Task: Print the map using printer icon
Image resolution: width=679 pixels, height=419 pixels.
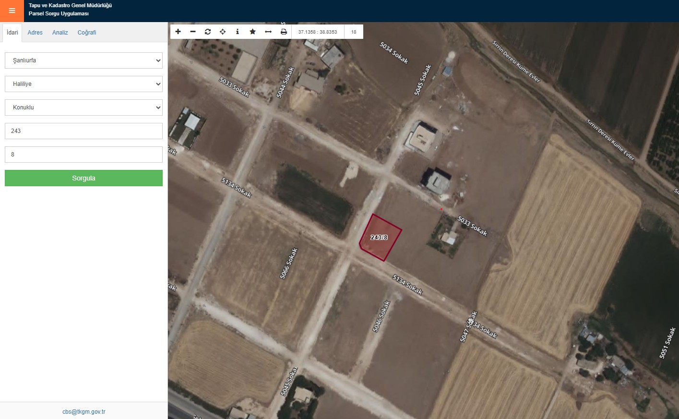Action: (x=284, y=32)
